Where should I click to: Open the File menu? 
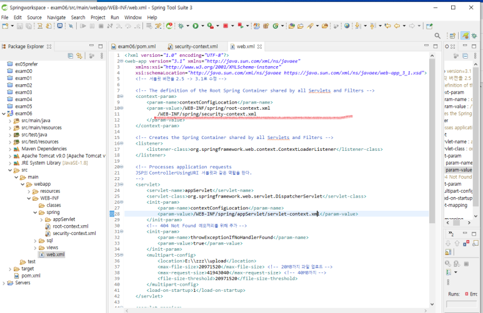click(x=4, y=17)
